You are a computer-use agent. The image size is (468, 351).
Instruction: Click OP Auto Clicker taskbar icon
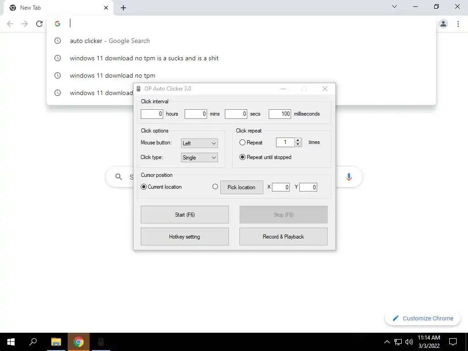pyautogui.click(x=101, y=342)
